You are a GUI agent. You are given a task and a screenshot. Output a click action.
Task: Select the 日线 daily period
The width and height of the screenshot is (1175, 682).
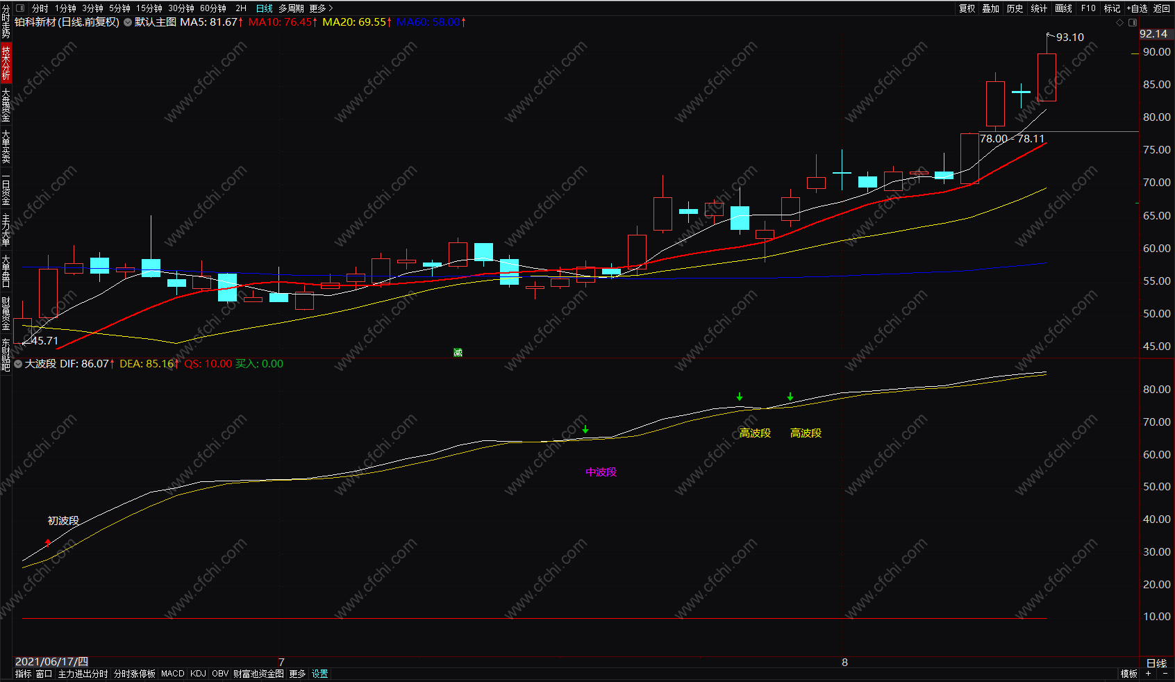pyautogui.click(x=265, y=8)
